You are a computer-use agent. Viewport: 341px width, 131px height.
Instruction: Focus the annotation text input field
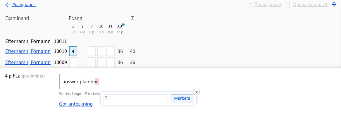(136, 98)
